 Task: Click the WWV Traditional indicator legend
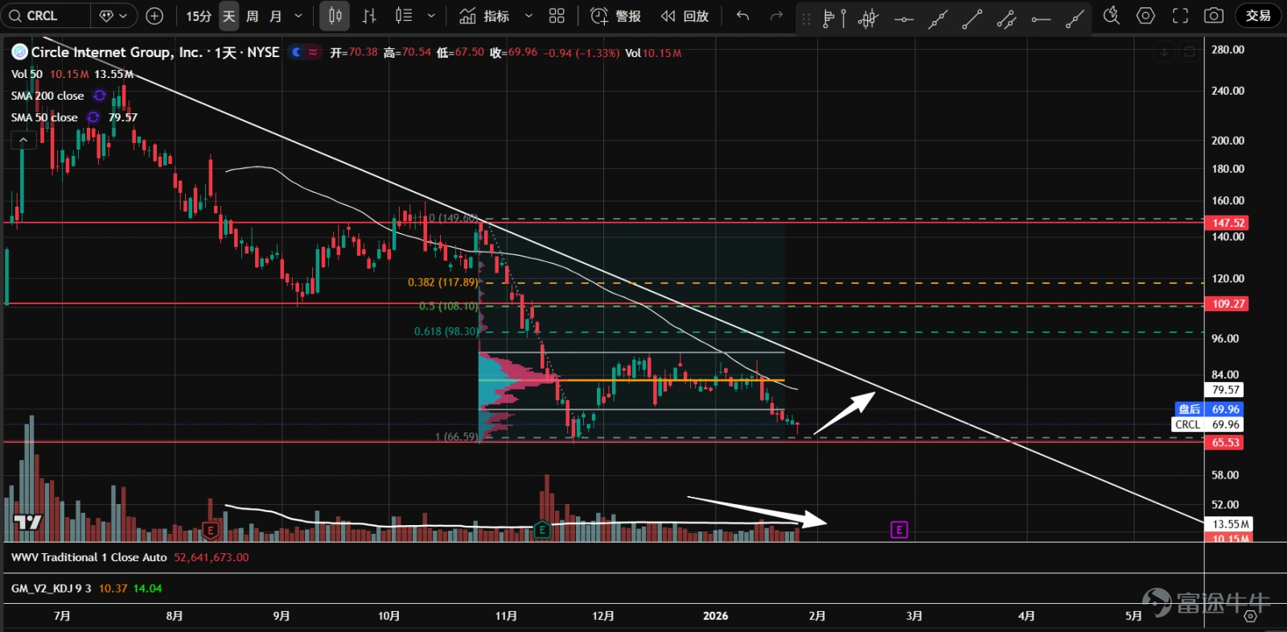point(88,557)
